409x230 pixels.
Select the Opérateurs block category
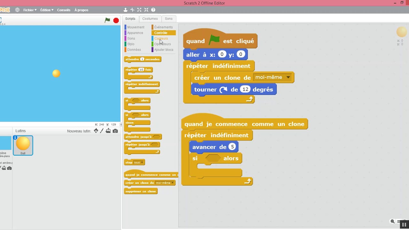162,44
